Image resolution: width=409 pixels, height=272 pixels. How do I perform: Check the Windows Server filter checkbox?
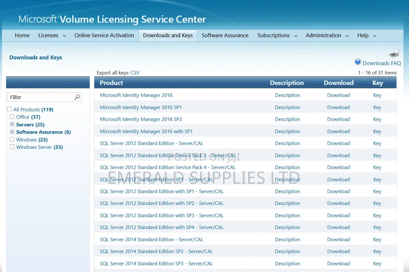[x=12, y=147]
